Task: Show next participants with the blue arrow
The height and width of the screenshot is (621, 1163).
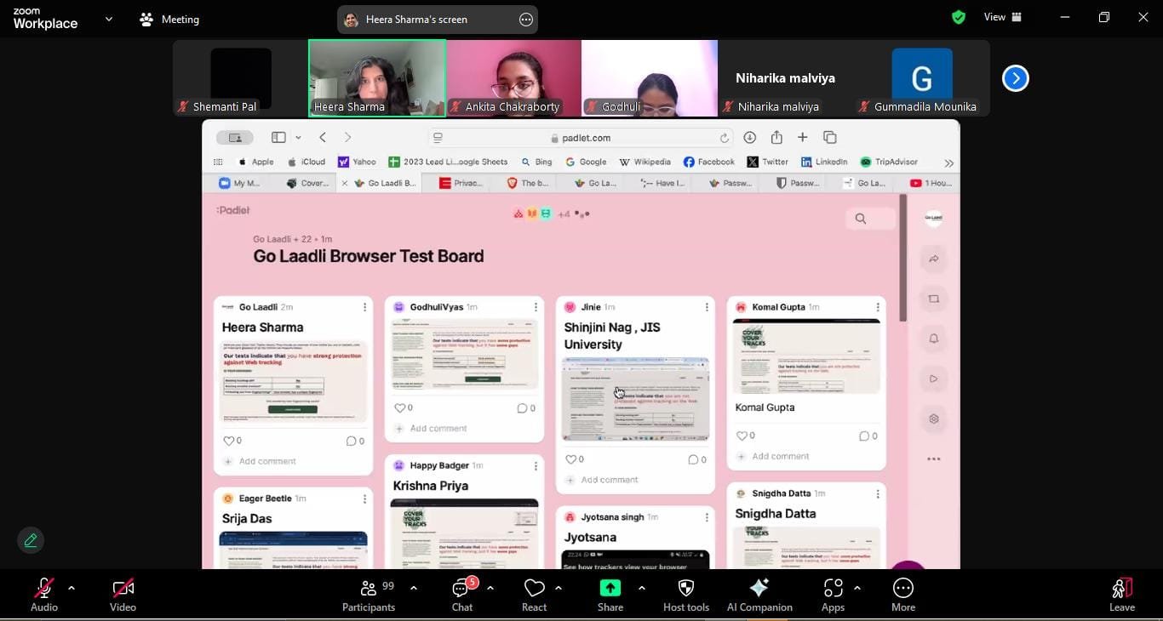Action: pos(1015,78)
